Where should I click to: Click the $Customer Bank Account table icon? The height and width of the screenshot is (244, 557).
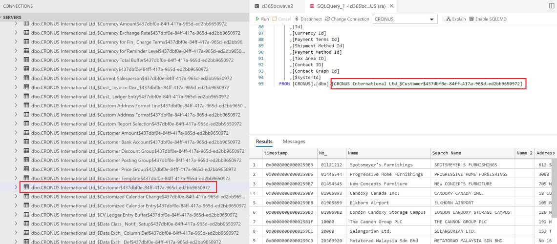(x=26, y=142)
